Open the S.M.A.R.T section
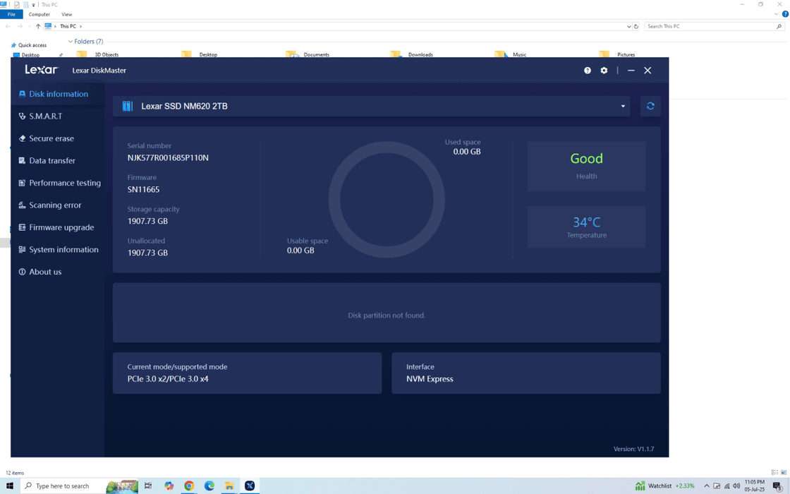 pos(45,116)
